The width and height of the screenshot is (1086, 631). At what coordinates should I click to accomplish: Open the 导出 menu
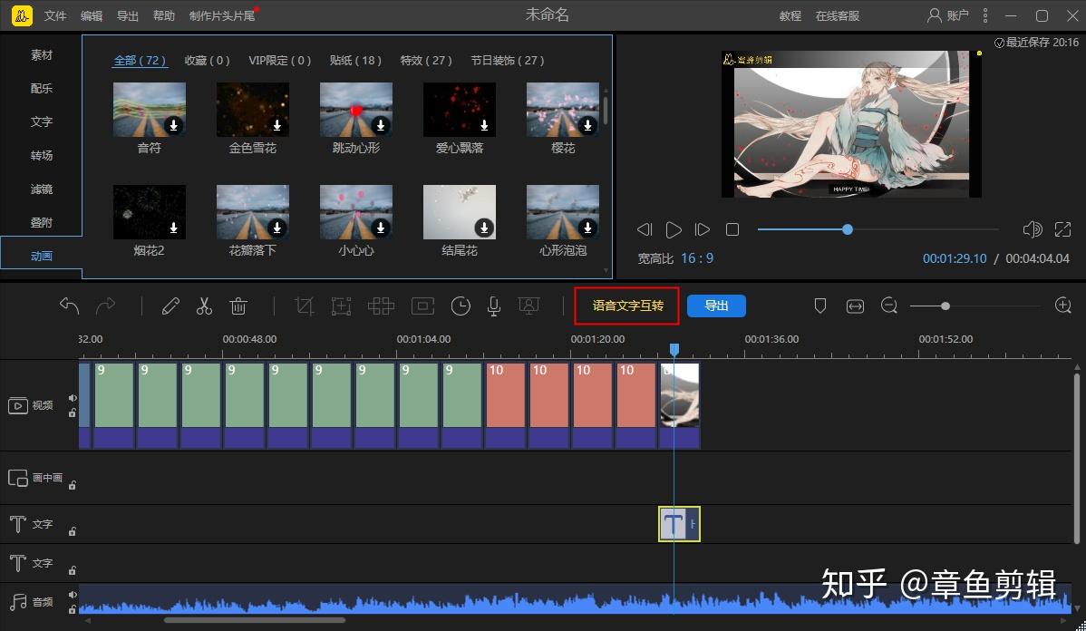(x=128, y=15)
